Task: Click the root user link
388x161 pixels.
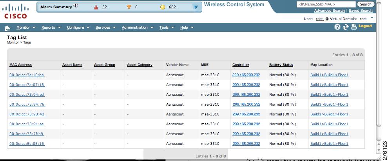Action: click(x=320, y=19)
